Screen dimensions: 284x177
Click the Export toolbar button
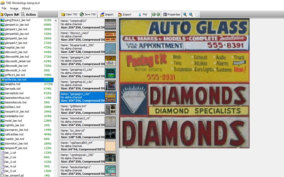(x=125, y=14)
